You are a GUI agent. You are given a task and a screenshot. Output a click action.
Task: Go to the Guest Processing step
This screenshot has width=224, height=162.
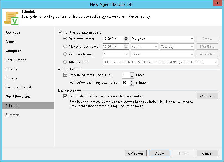[x=18, y=97]
